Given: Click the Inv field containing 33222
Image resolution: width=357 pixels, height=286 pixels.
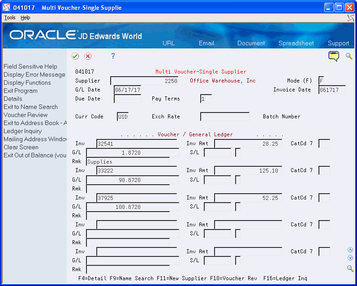Looking at the screenshot, I should (x=137, y=170).
